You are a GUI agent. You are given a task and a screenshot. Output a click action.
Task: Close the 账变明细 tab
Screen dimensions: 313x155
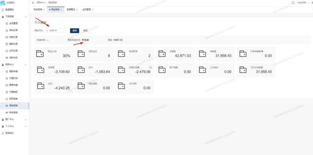(x=44, y=10)
